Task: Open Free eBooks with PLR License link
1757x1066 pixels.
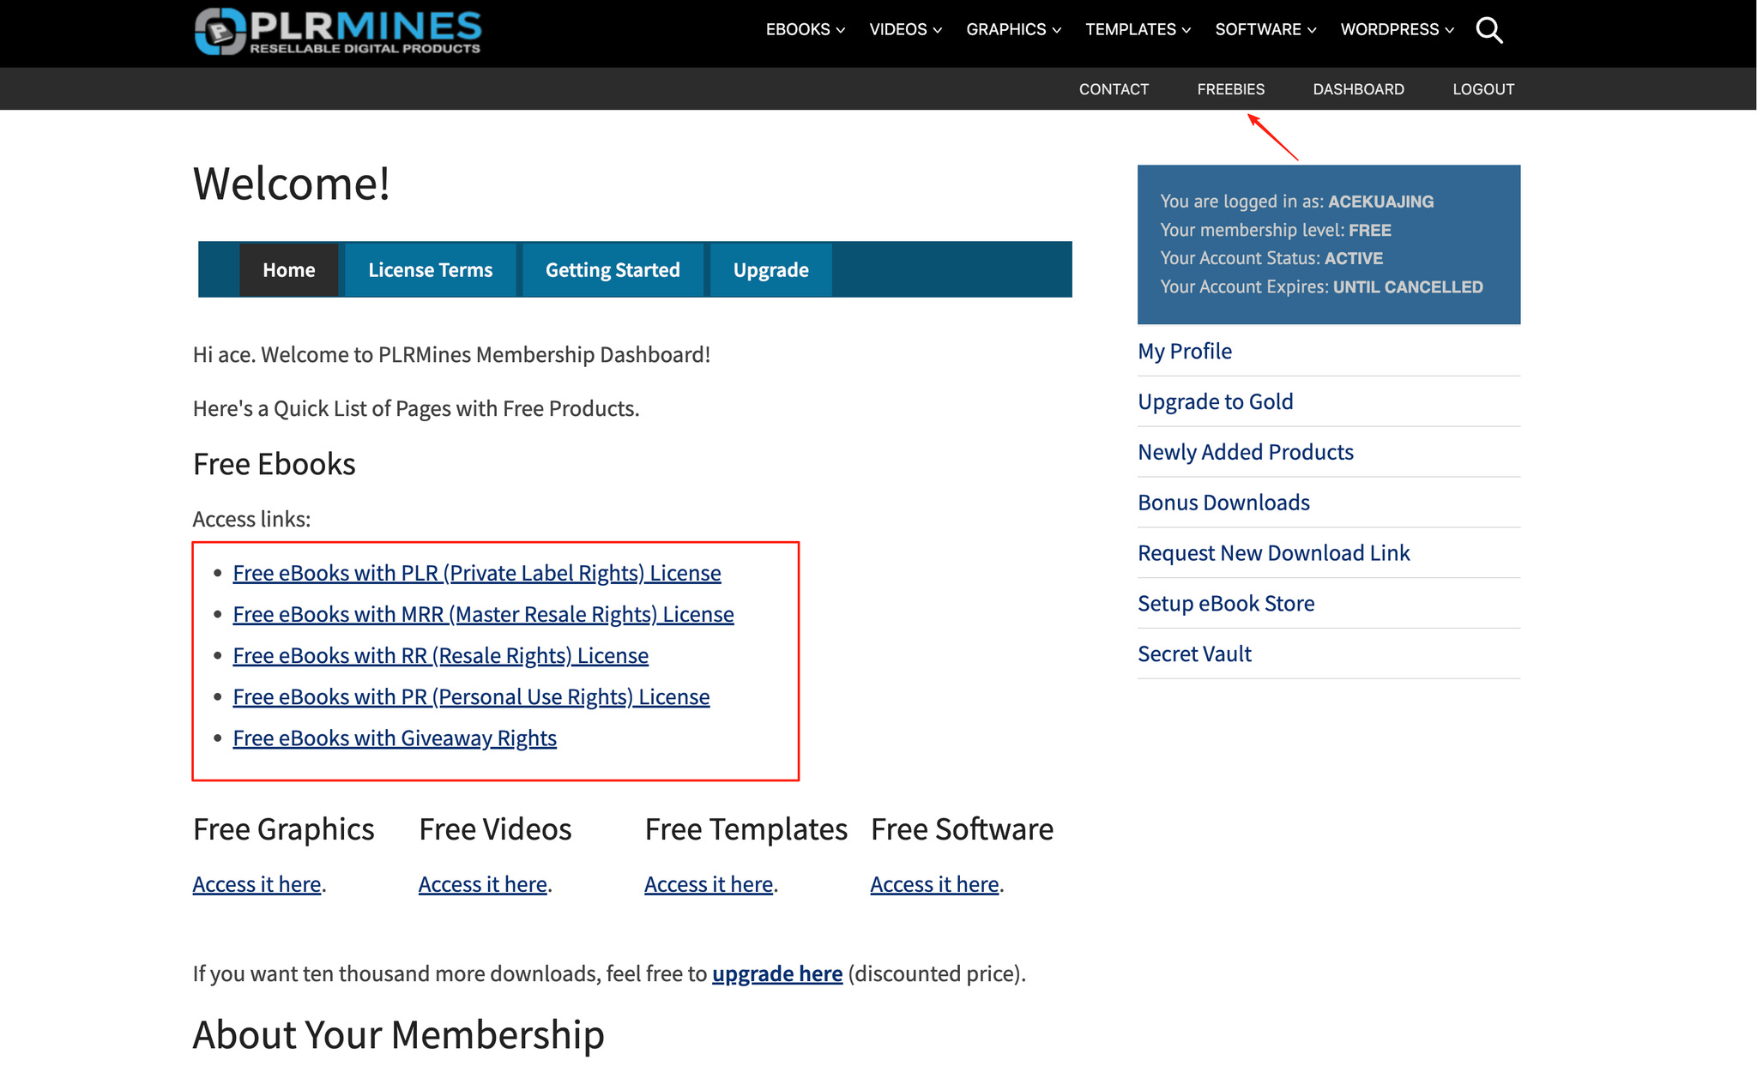Action: [476, 573]
